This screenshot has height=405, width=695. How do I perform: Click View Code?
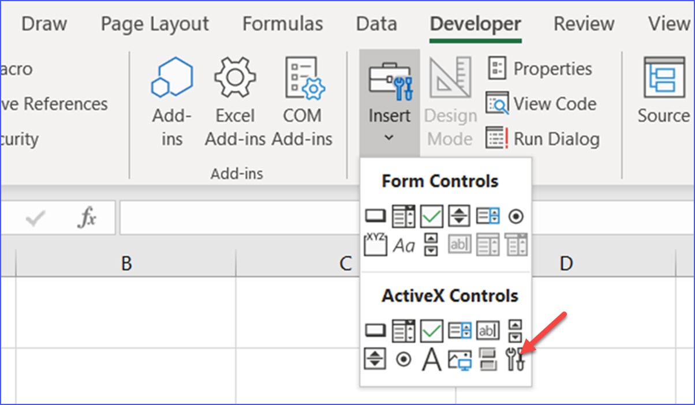pyautogui.click(x=541, y=104)
